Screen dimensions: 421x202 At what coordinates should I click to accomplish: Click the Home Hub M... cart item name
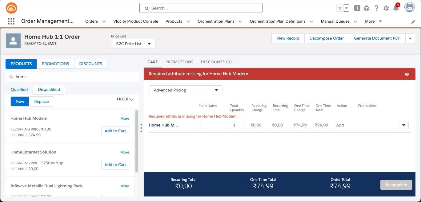click(163, 125)
